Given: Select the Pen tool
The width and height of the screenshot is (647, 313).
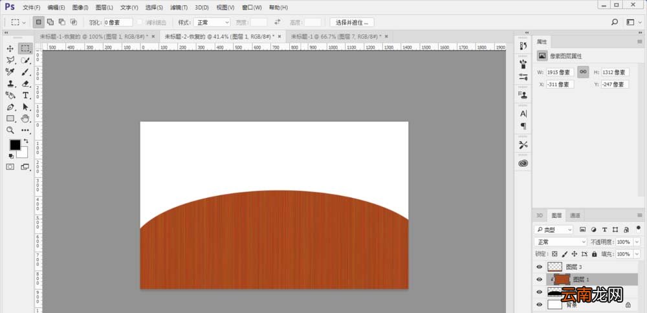Looking at the screenshot, I should click(10, 107).
